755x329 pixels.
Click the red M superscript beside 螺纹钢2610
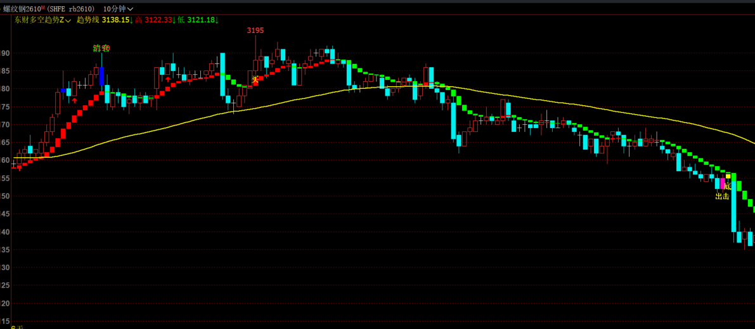click(x=43, y=7)
